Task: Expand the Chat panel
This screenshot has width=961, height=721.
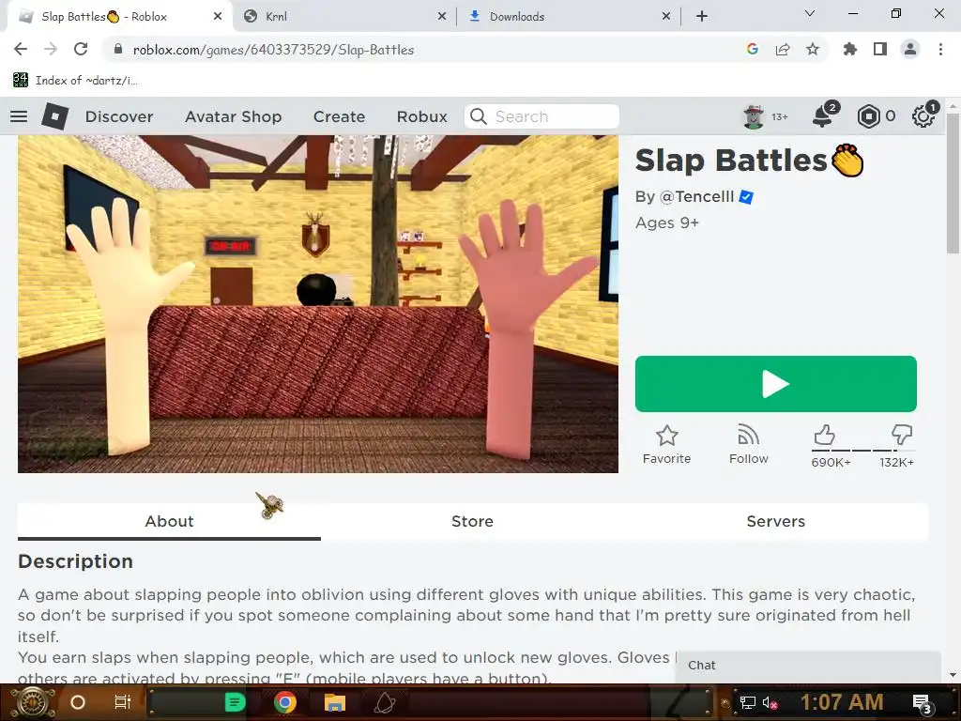Action: 808,666
